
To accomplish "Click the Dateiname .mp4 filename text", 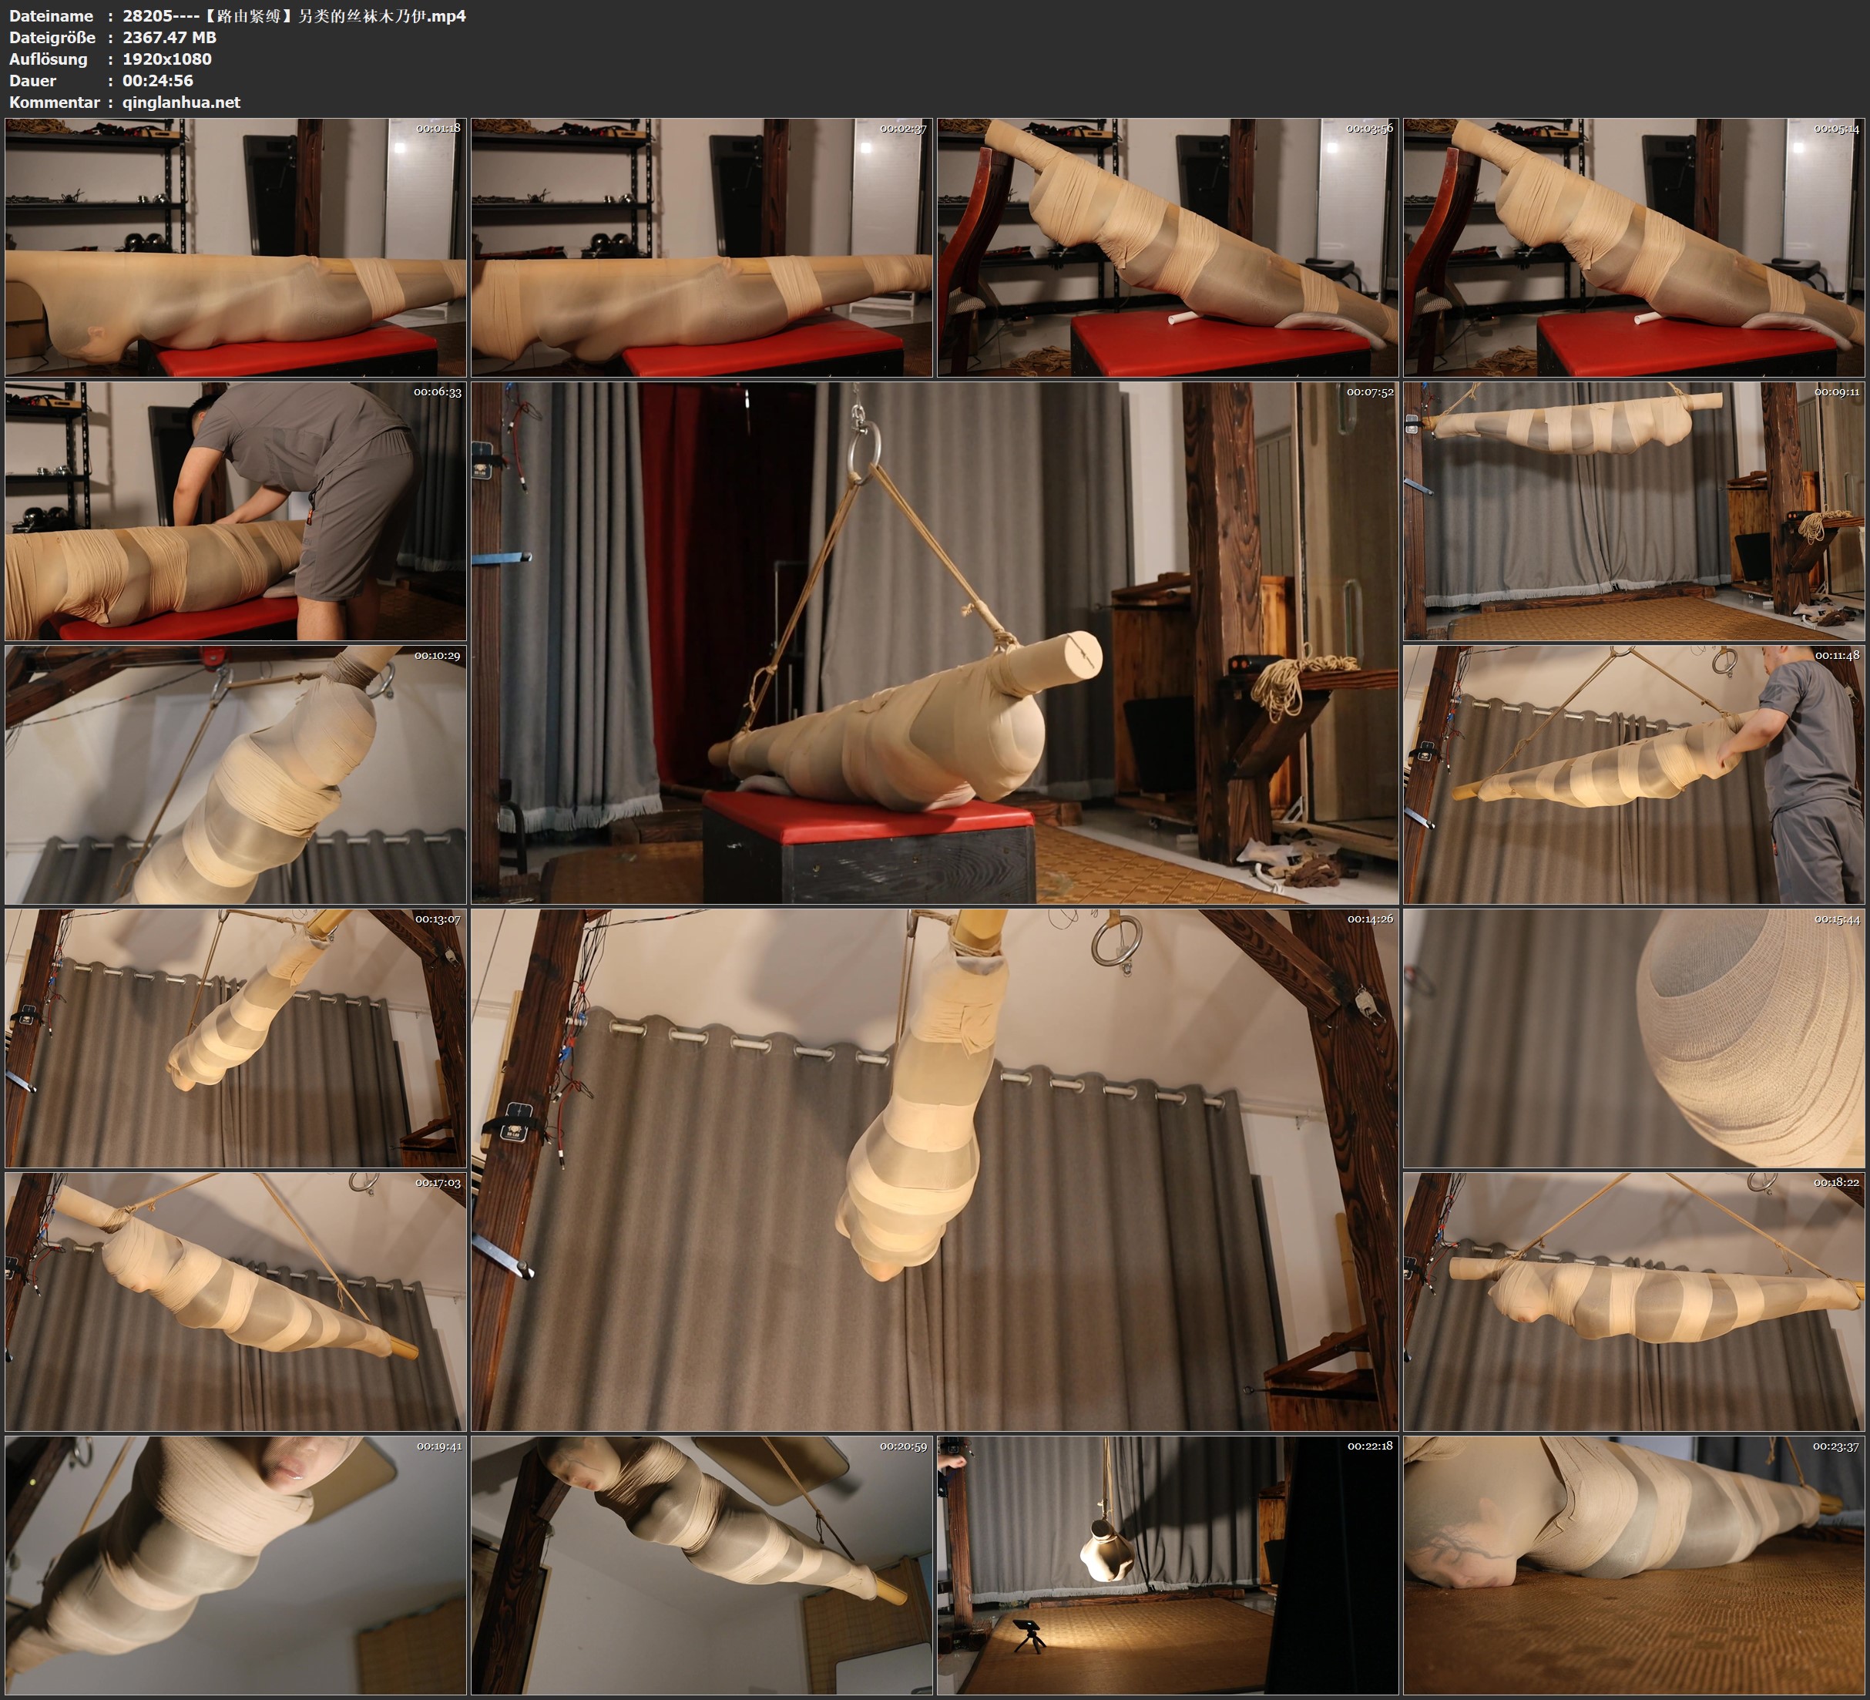I will [294, 15].
